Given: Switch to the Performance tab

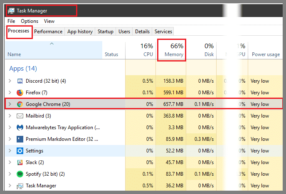Looking at the screenshot, I should click(x=48, y=32).
